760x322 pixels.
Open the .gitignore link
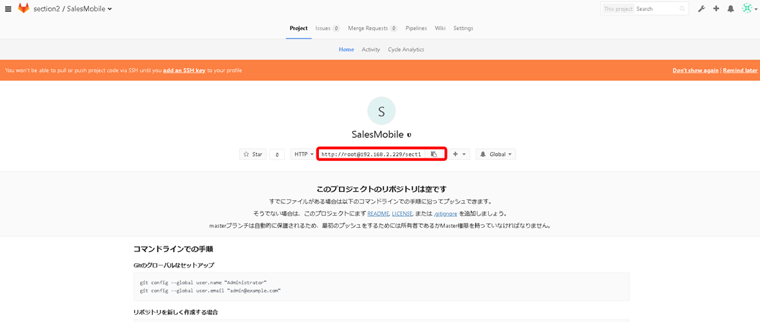446,213
